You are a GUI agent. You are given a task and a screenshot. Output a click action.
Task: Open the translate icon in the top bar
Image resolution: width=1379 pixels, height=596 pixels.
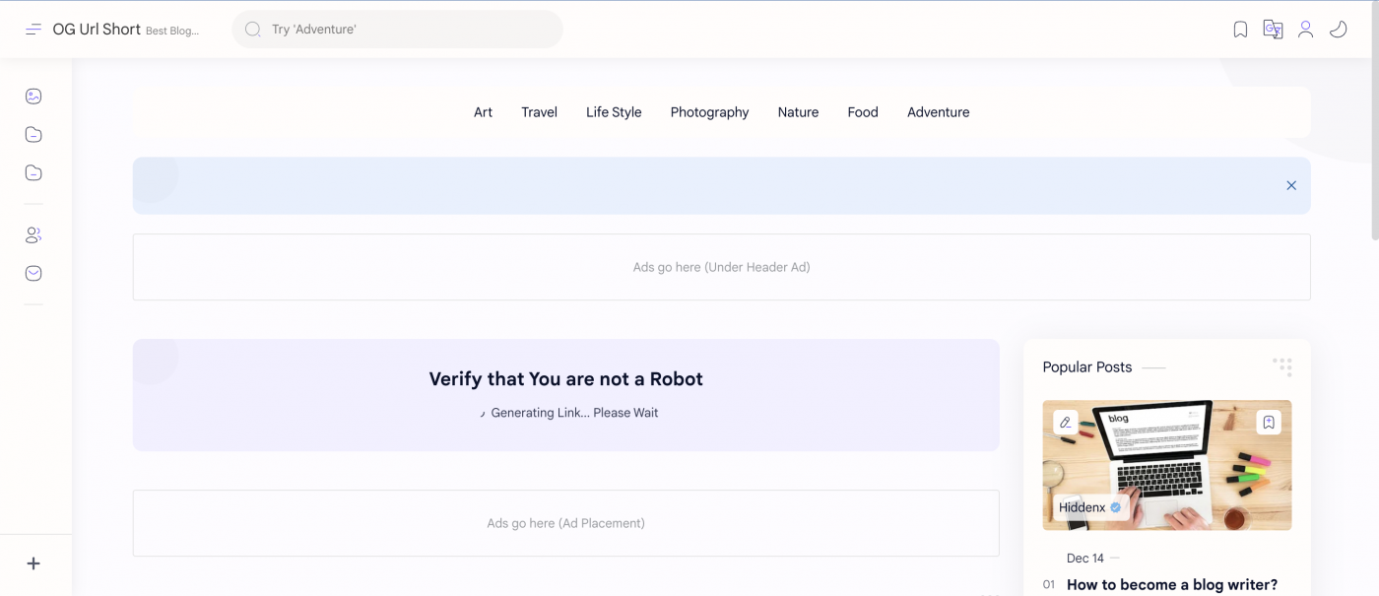coord(1273,29)
